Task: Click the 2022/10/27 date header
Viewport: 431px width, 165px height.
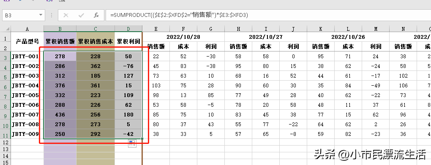Action: 266,37
